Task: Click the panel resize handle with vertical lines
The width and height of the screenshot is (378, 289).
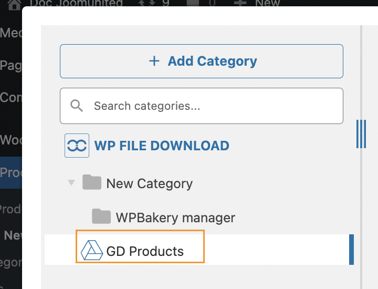Action: (x=361, y=133)
